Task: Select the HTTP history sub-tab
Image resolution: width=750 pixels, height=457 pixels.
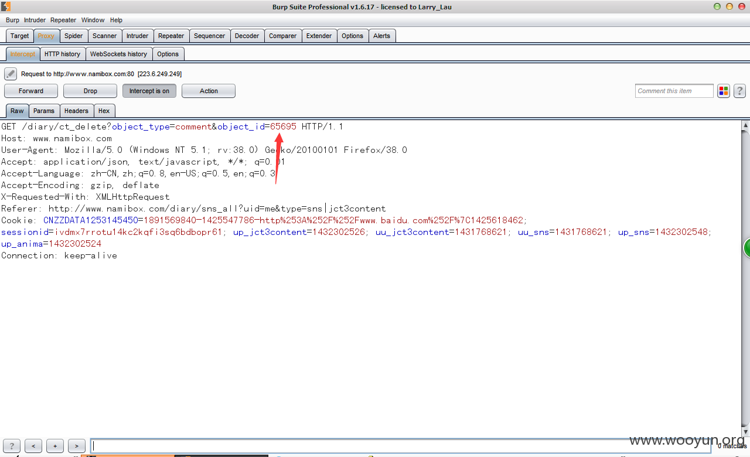Action: pos(63,54)
